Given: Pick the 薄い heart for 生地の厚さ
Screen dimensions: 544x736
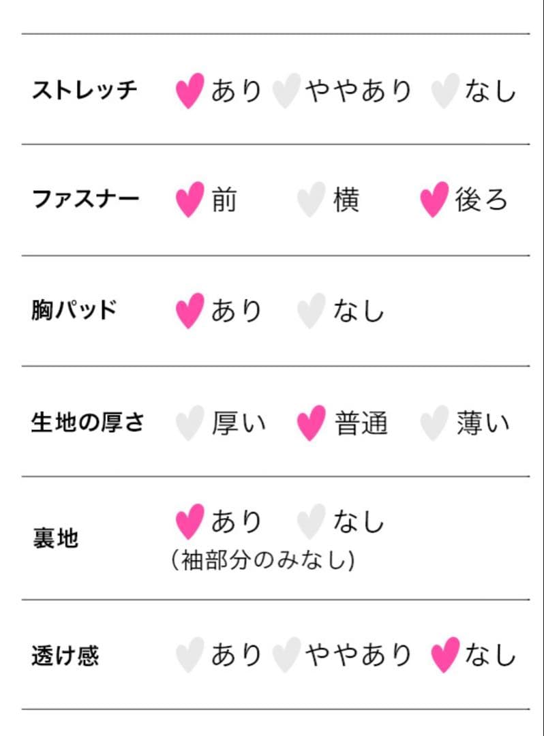Looking at the screenshot, I should point(434,423).
